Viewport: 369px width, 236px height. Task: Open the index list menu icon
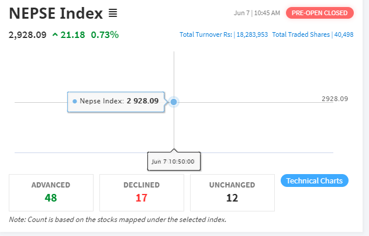click(113, 13)
